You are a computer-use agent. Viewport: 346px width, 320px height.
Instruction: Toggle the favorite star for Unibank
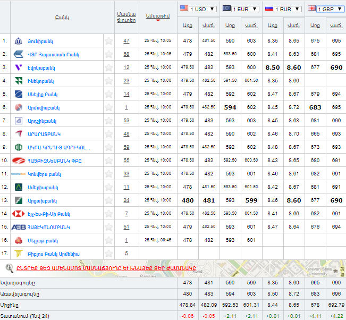(x=108, y=41)
